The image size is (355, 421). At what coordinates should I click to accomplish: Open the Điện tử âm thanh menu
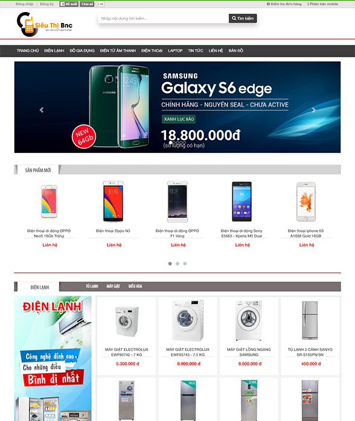[118, 51]
